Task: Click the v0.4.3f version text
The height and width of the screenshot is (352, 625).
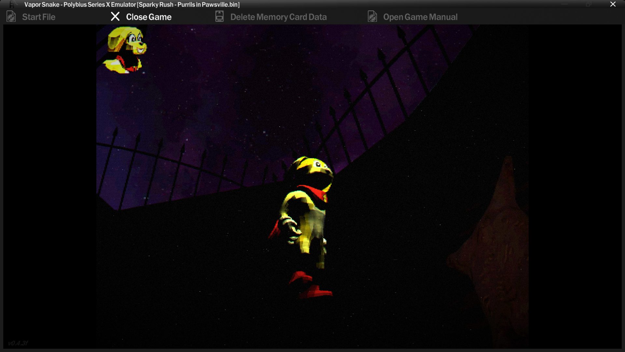Action: pyautogui.click(x=18, y=343)
